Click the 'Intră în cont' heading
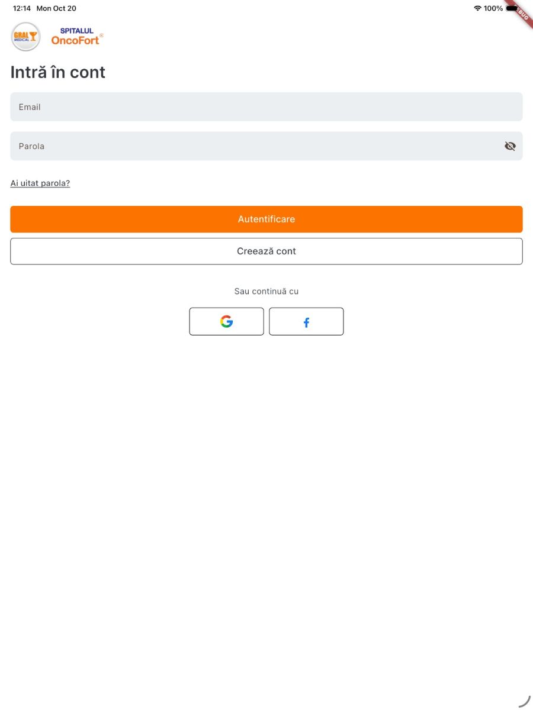 point(58,72)
